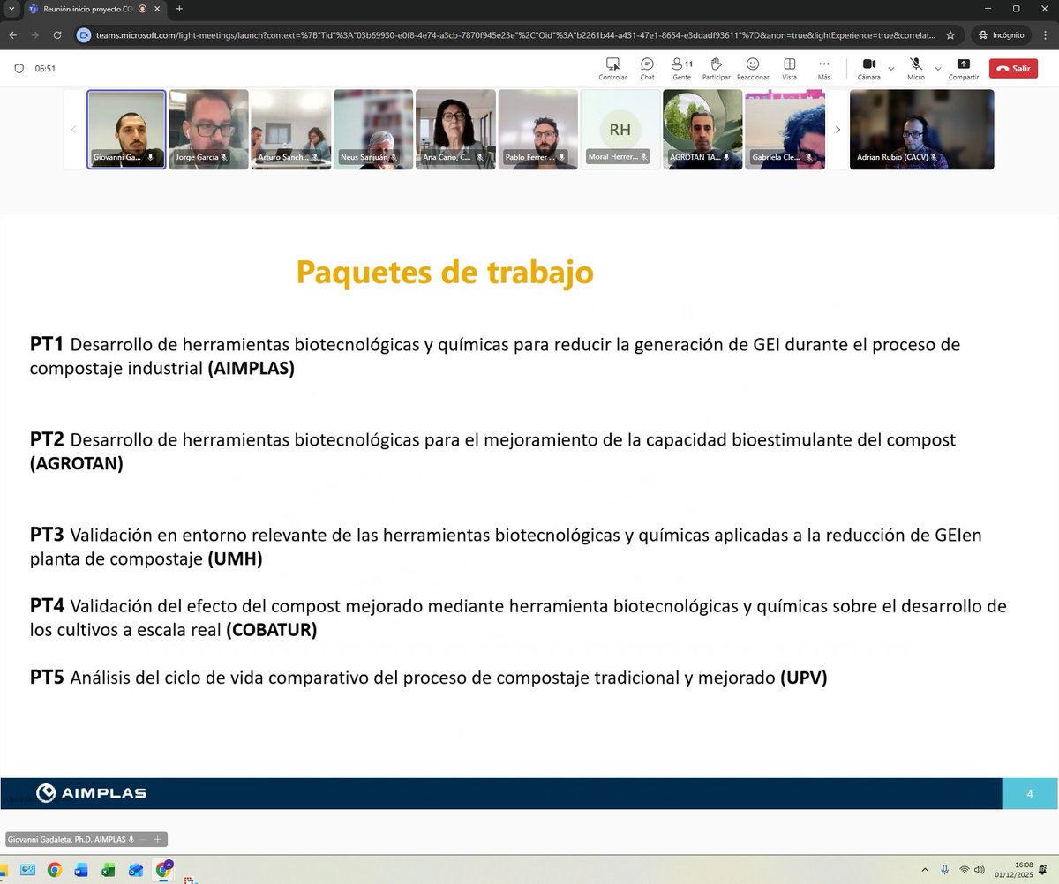Leave the meeting with Salir
The width and height of the screenshot is (1059, 884).
click(x=1013, y=68)
